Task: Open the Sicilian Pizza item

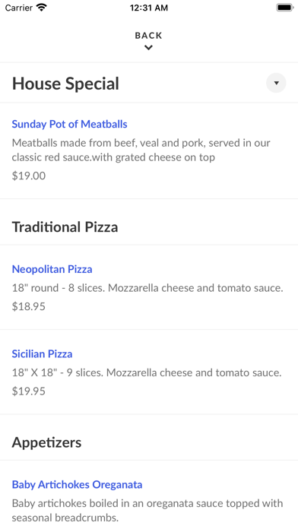Action: click(42, 354)
